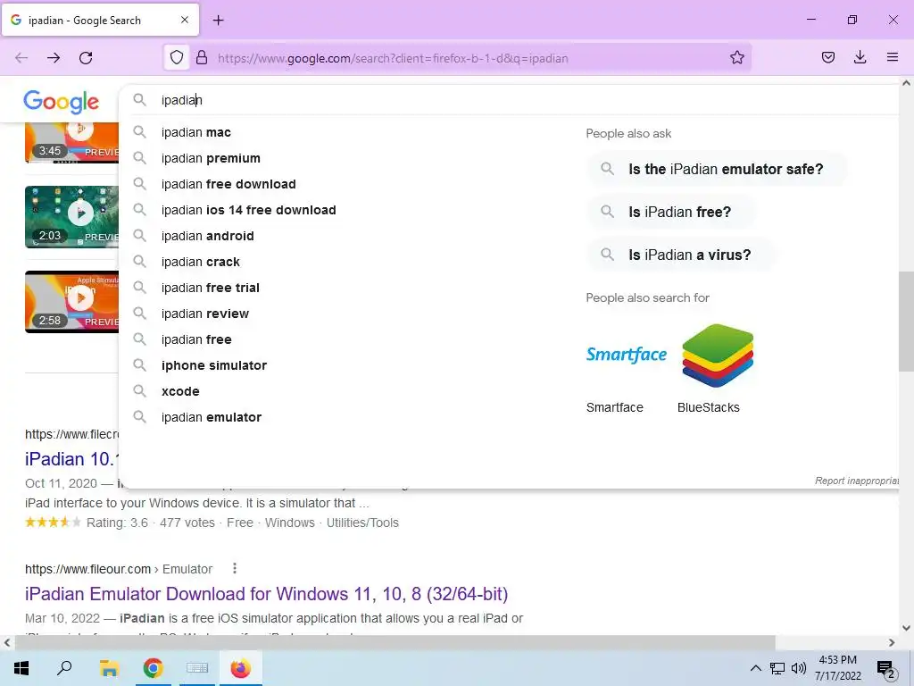914x686 pixels.
Task: Pick the plain 'ipadian free' suggestion
Action: tap(195, 339)
